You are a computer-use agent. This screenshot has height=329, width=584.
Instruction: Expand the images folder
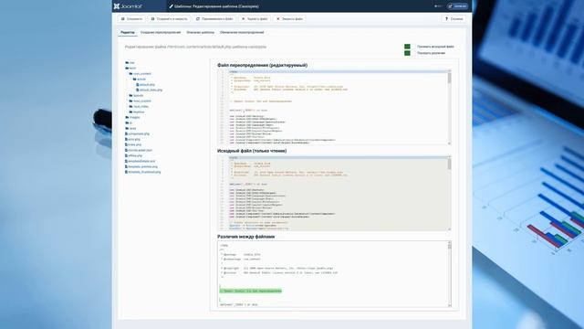132,118
